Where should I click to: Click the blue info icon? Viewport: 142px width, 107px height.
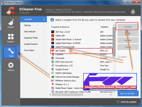tap(52, 20)
